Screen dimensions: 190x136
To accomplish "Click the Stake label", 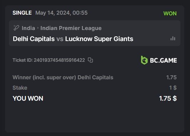I will [x=20, y=88].
